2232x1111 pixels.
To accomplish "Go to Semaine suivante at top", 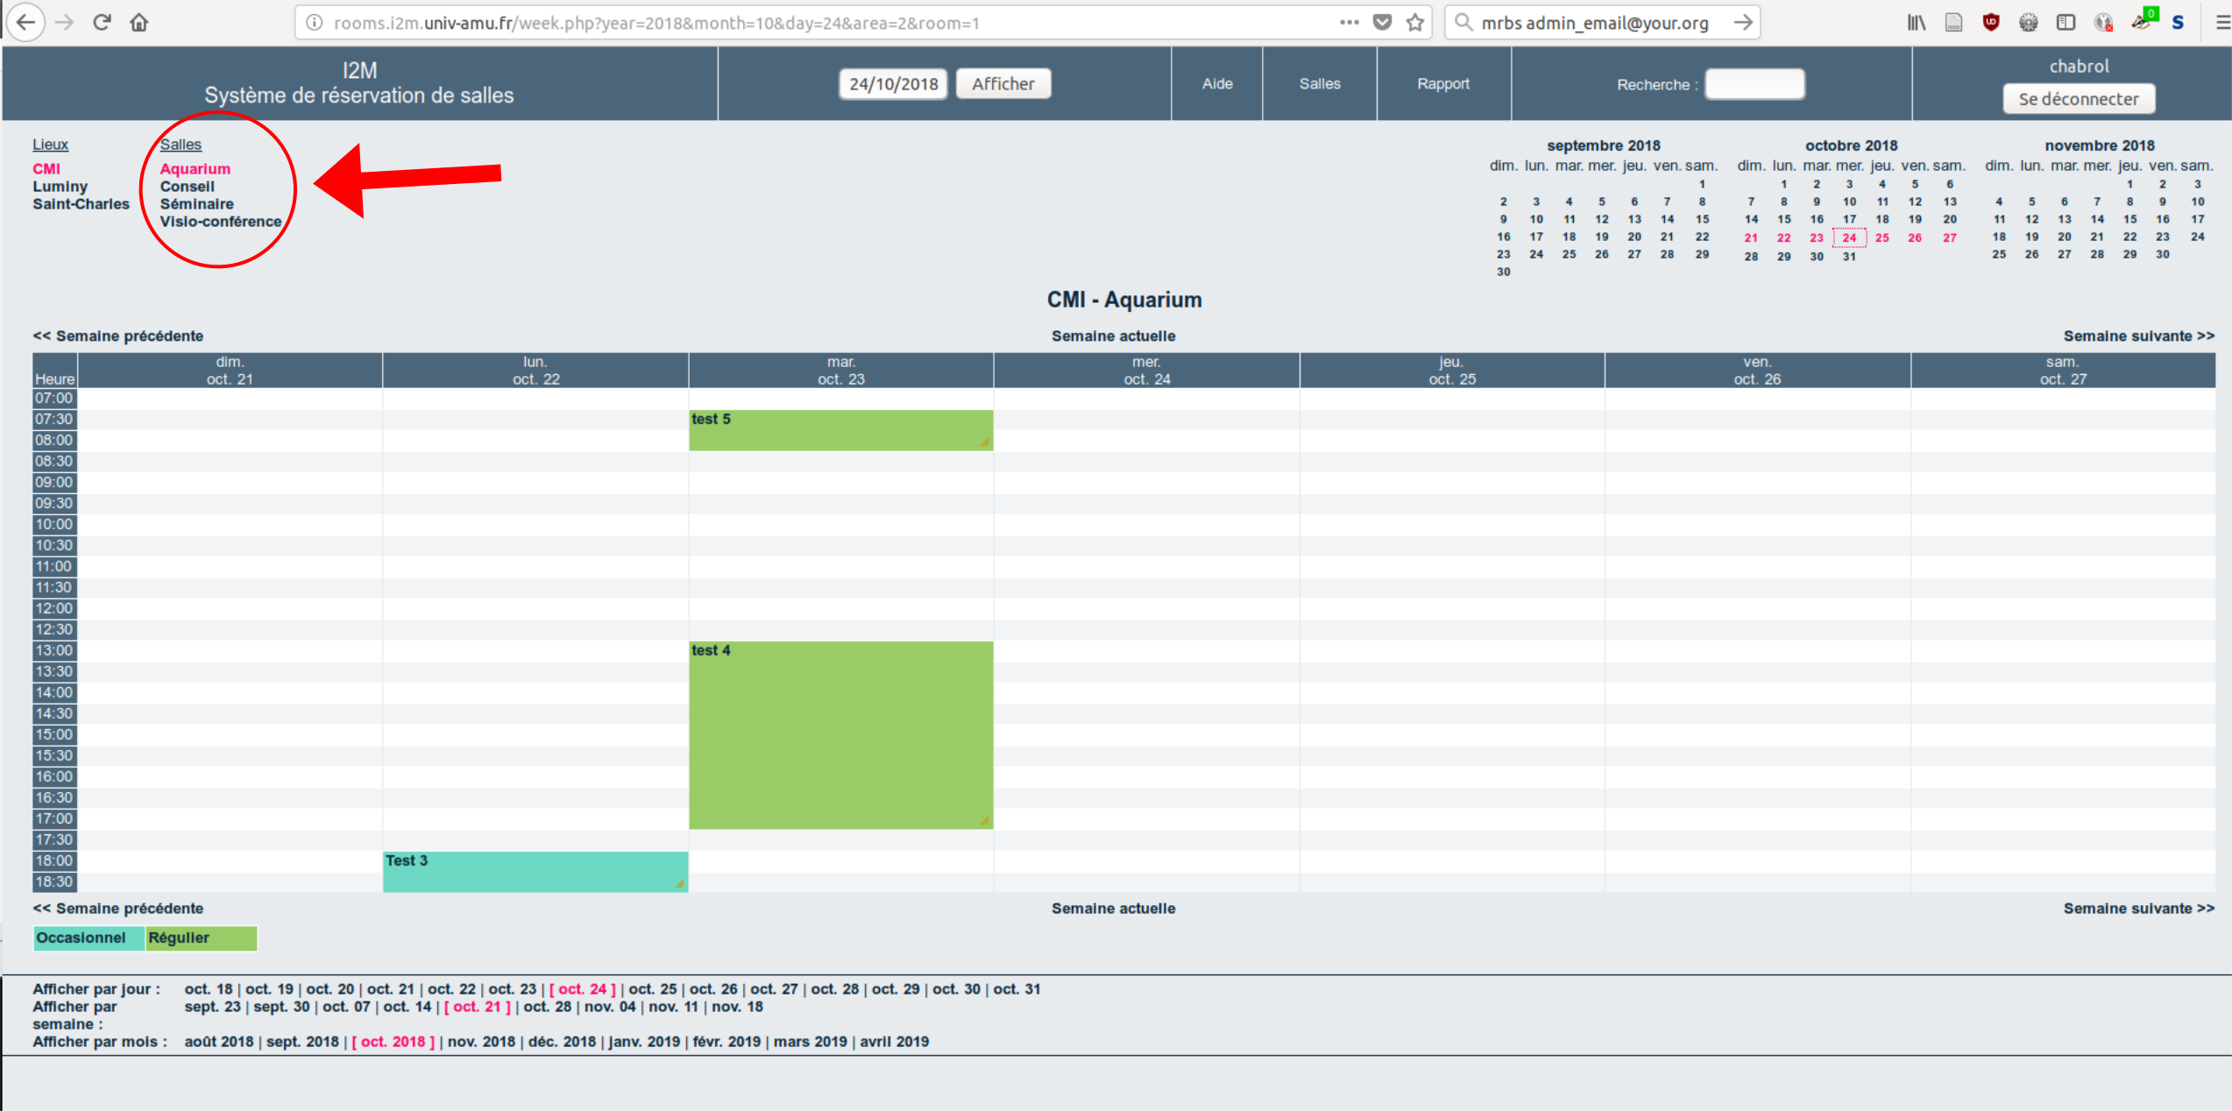I will [x=2138, y=336].
